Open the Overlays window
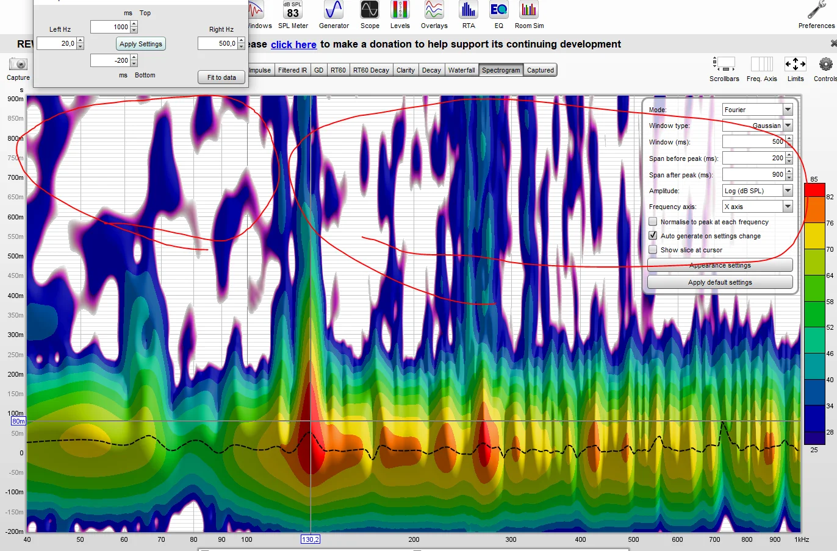The image size is (837, 551). 434,15
